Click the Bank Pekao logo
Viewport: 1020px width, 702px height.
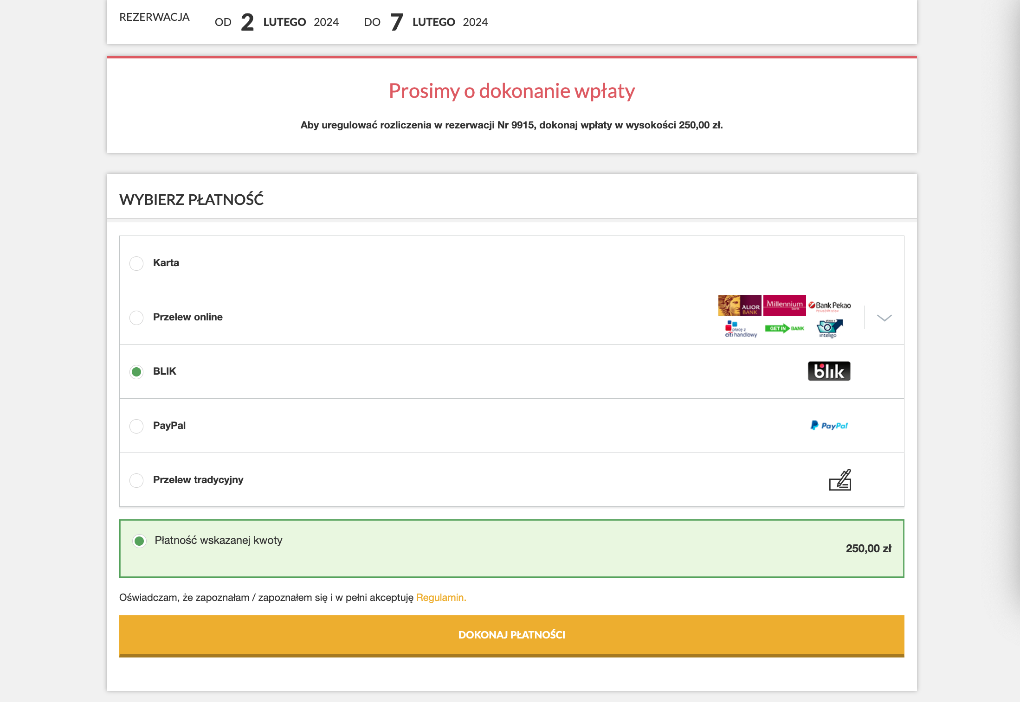[x=830, y=306]
